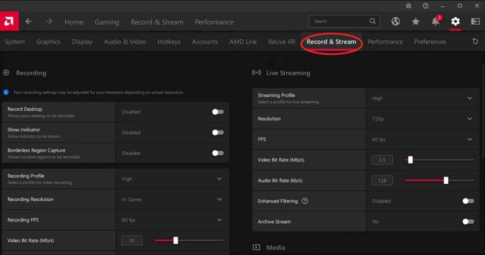This screenshot has width=485, height=255.
Task: Click the Recording section icon
Action: pyautogui.click(x=6, y=73)
